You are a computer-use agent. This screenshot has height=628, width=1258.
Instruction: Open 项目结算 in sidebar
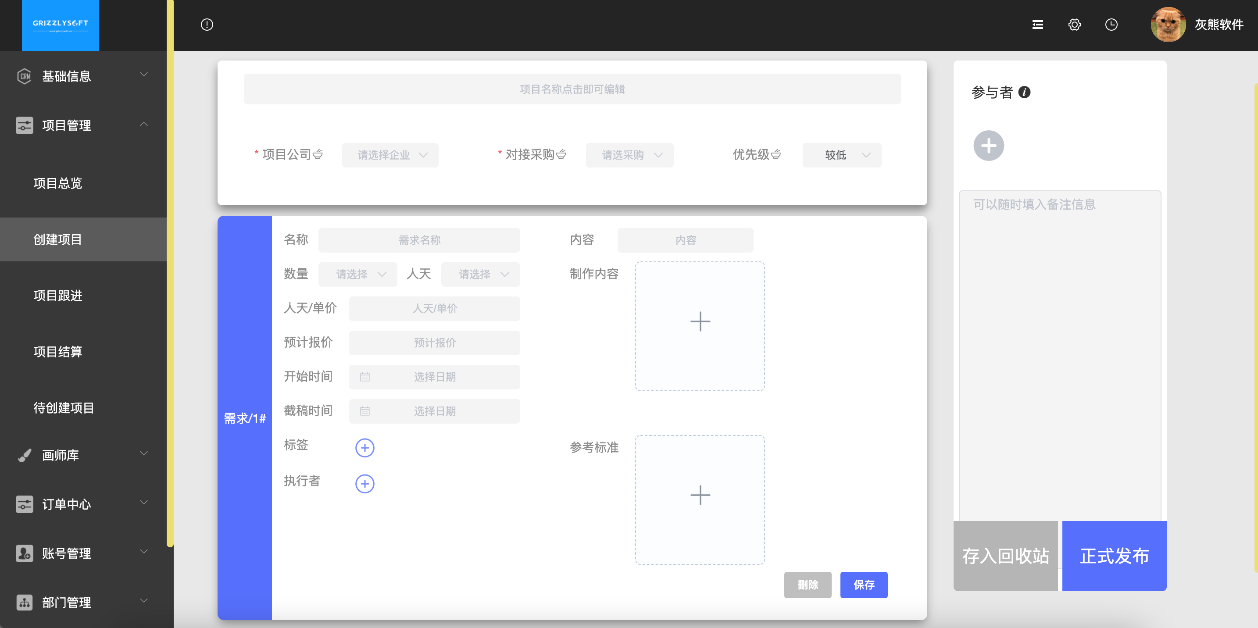[57, 352]
